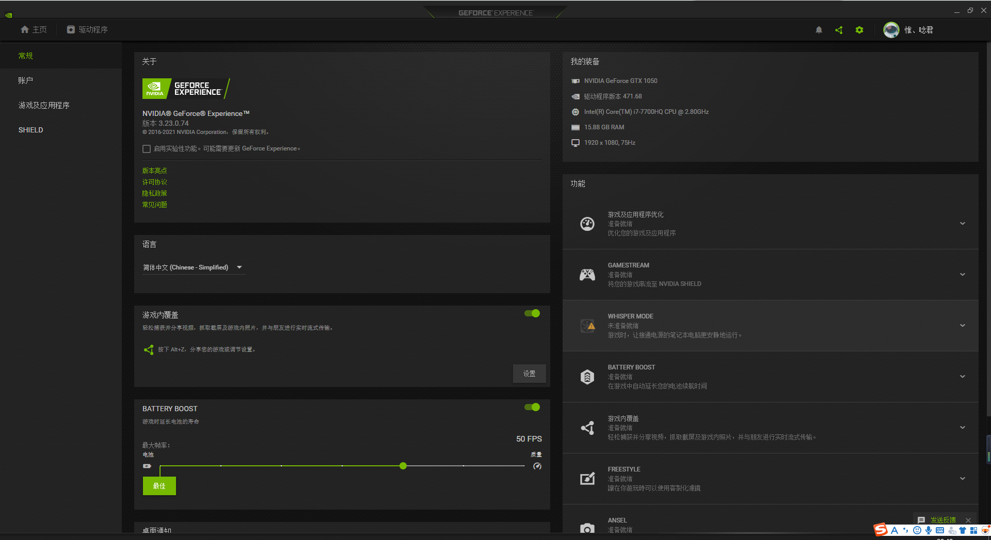Open the 常见问题 FAQ link

155,205
